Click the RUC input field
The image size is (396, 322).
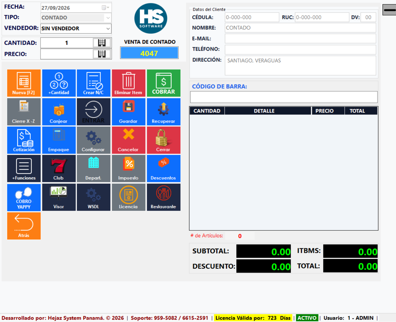click(x=322, y=17)
